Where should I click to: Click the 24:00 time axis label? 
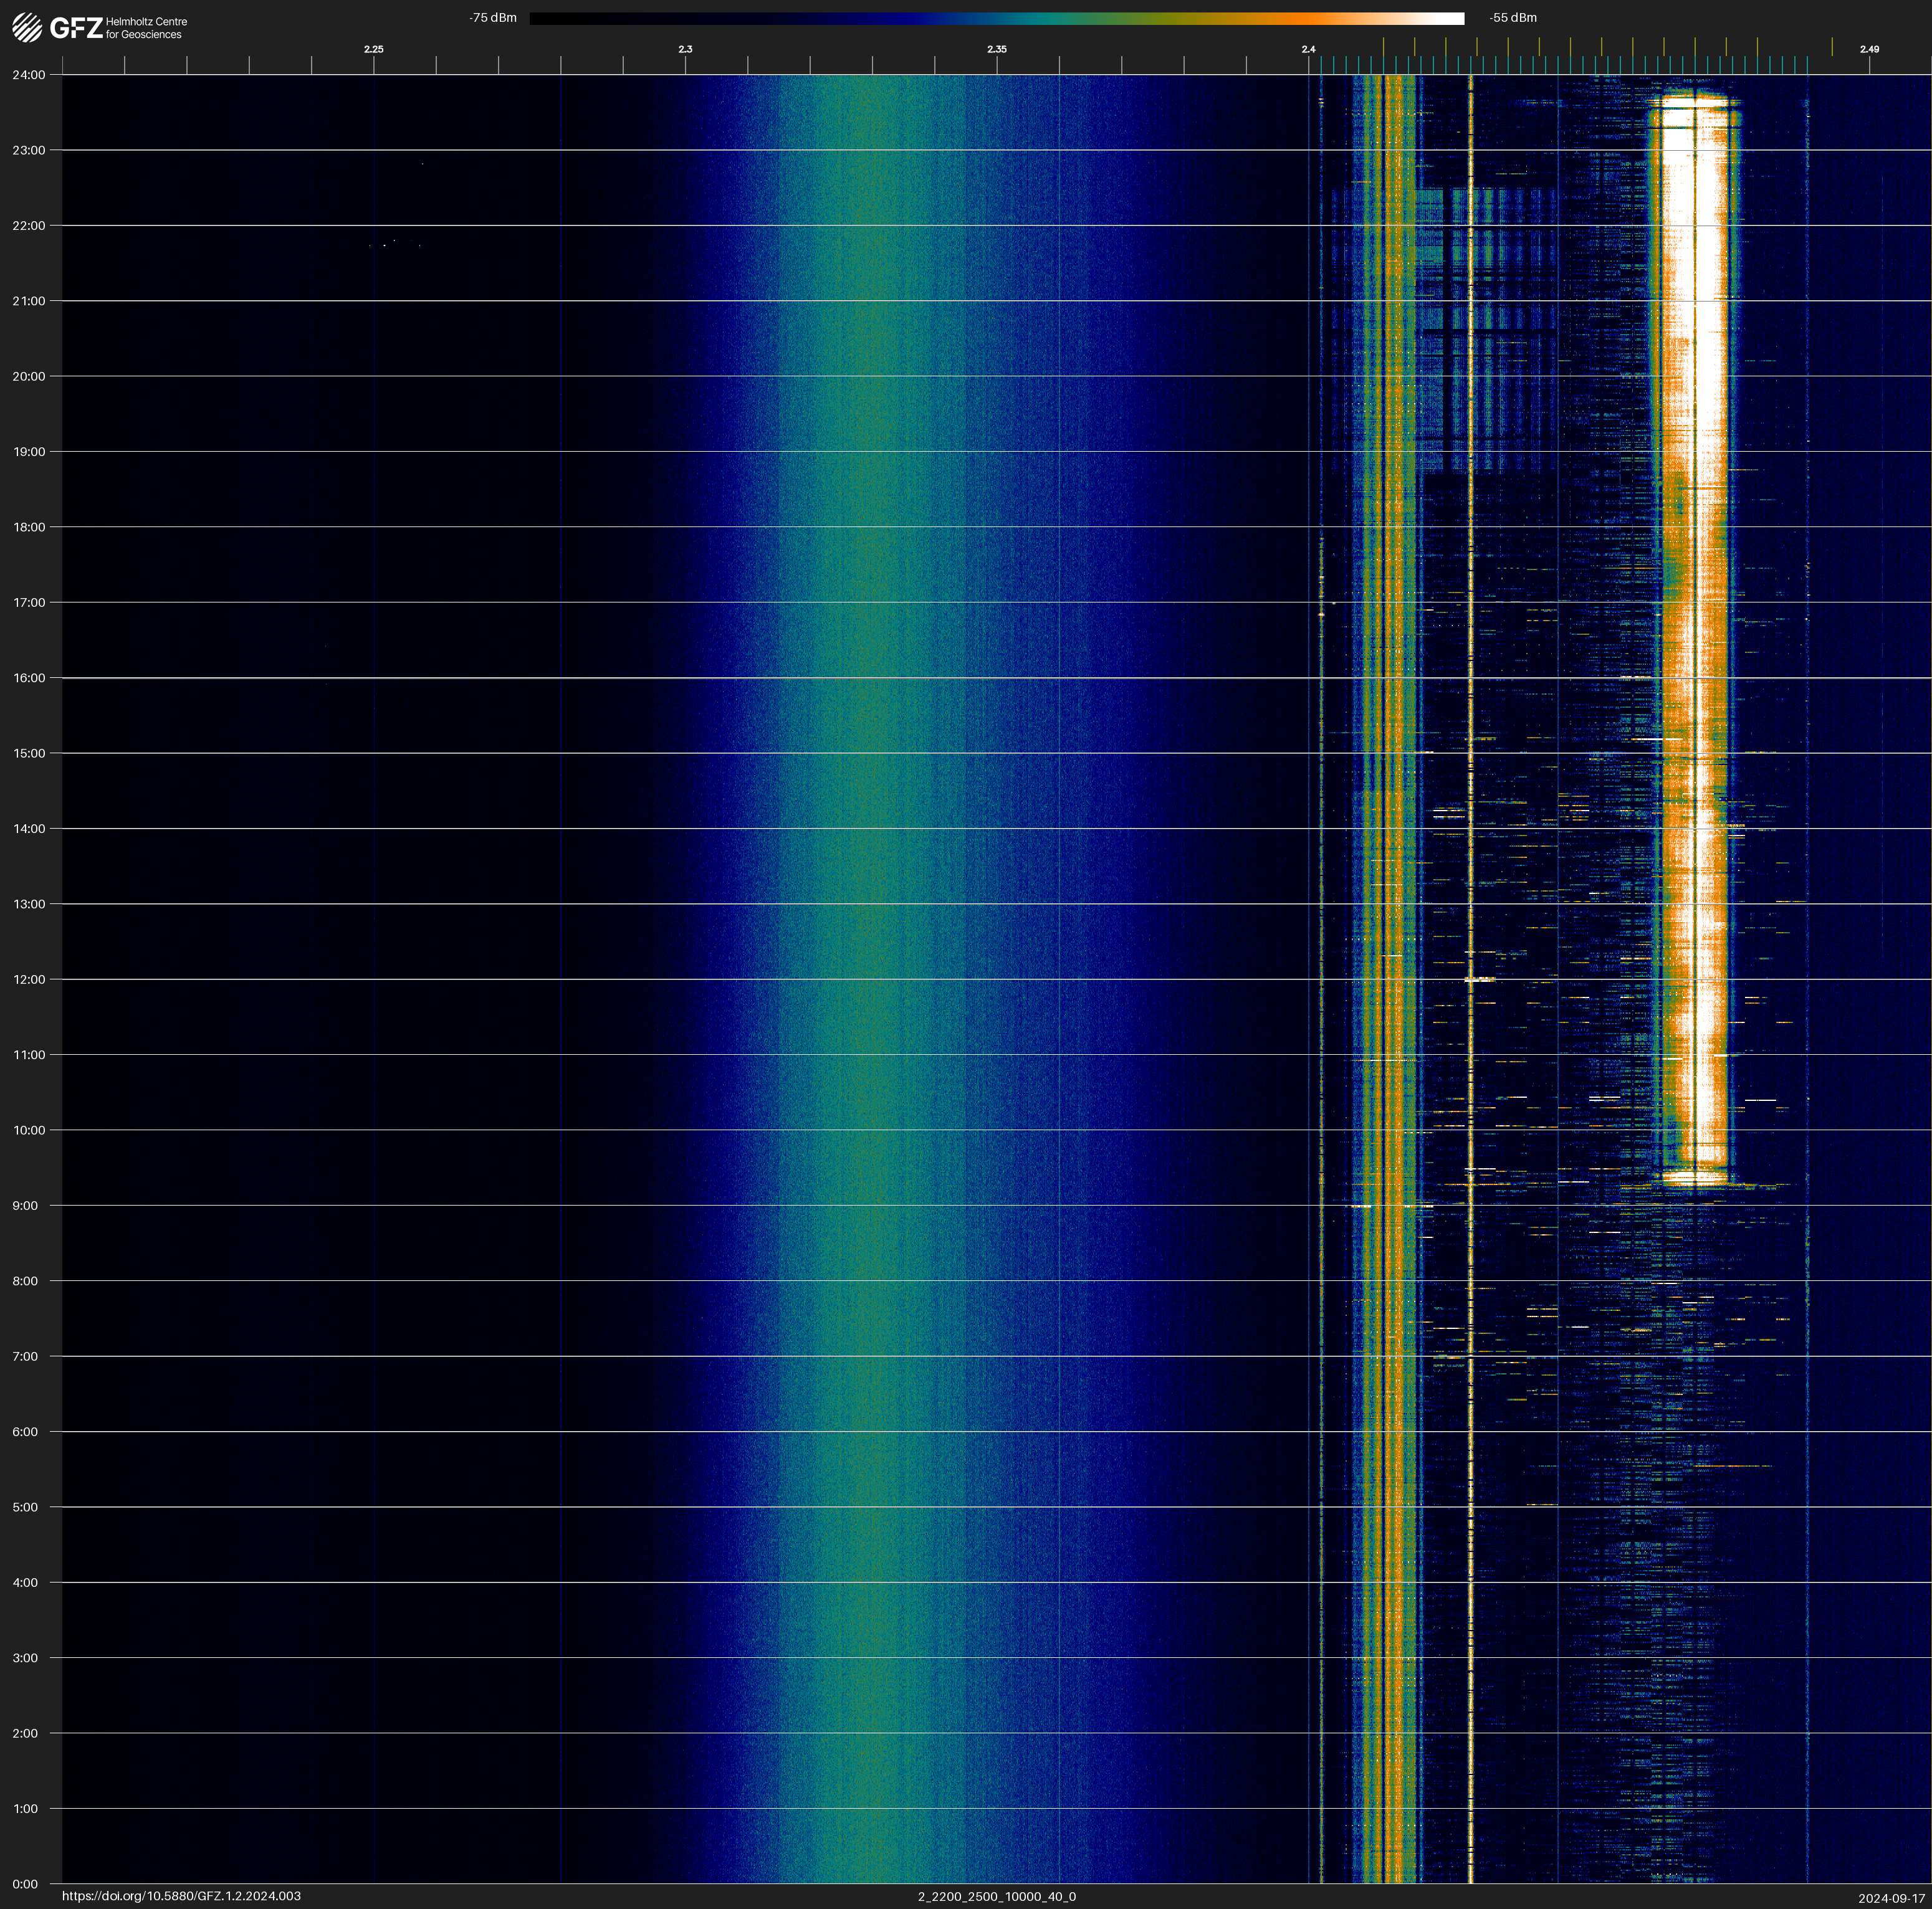pos(29,75)
